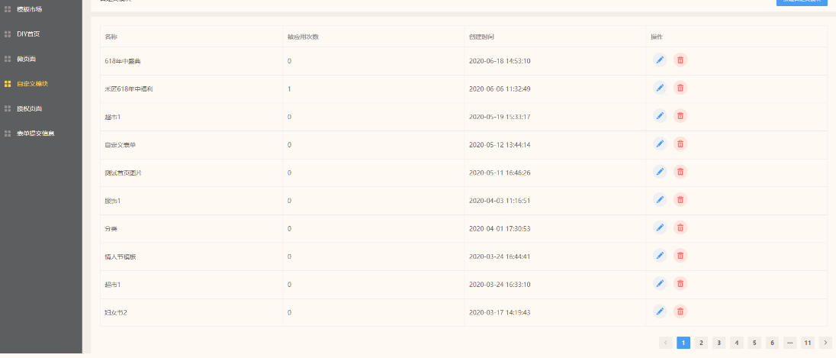This screenshot has height=358, width=836.
Task: Click edit pencil for 自定义表单 row
Action: click(660, 144)
